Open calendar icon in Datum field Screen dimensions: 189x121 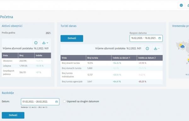[56, 102]
